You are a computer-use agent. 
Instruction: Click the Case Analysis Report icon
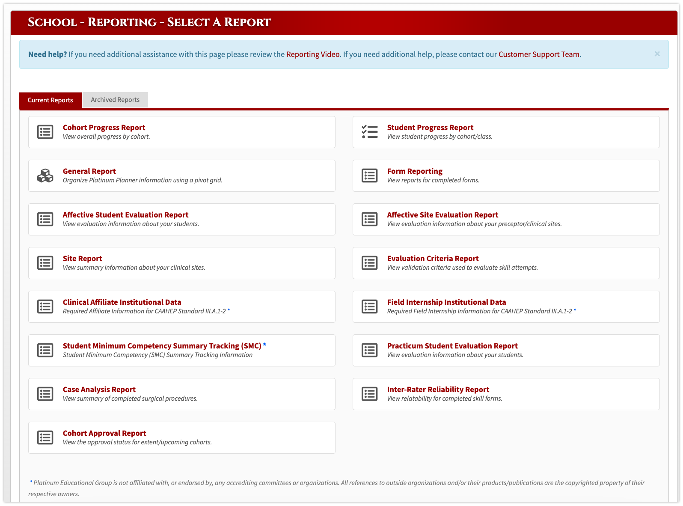(45, 394)
